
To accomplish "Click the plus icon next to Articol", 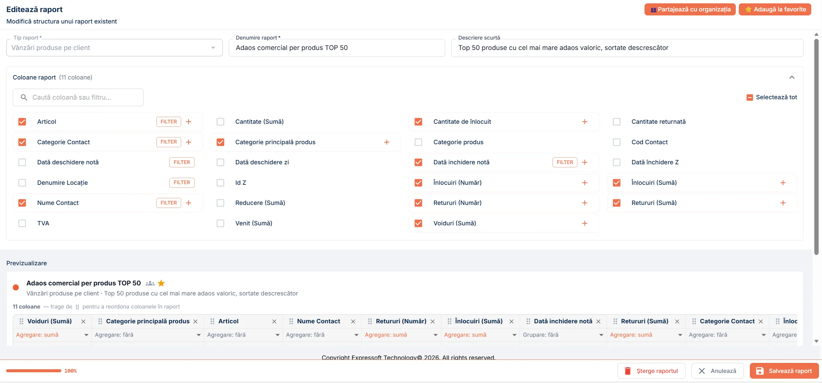I will (x=189, y=122).
